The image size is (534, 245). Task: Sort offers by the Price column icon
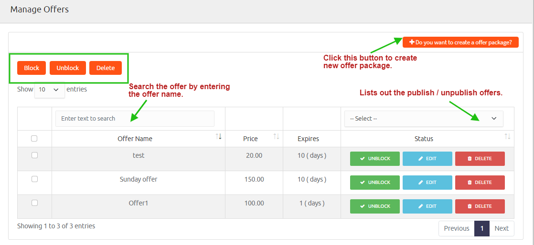pos(276,137)
